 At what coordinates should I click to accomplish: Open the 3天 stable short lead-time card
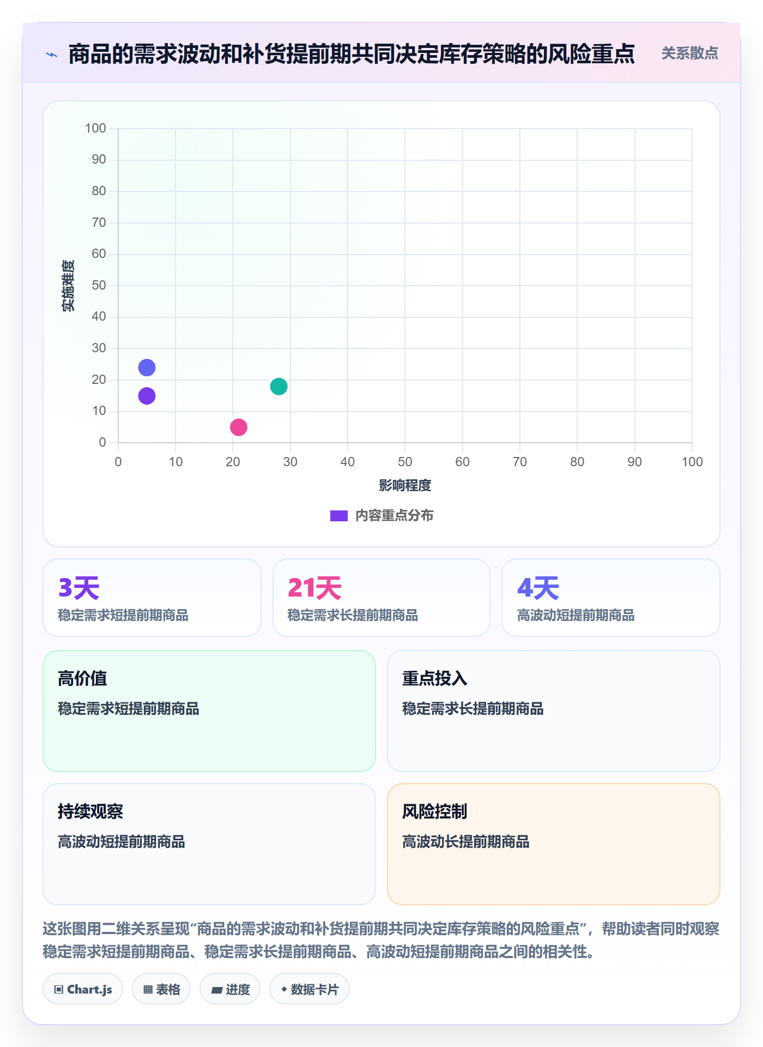pyautogui.click(x=152, y=598)
